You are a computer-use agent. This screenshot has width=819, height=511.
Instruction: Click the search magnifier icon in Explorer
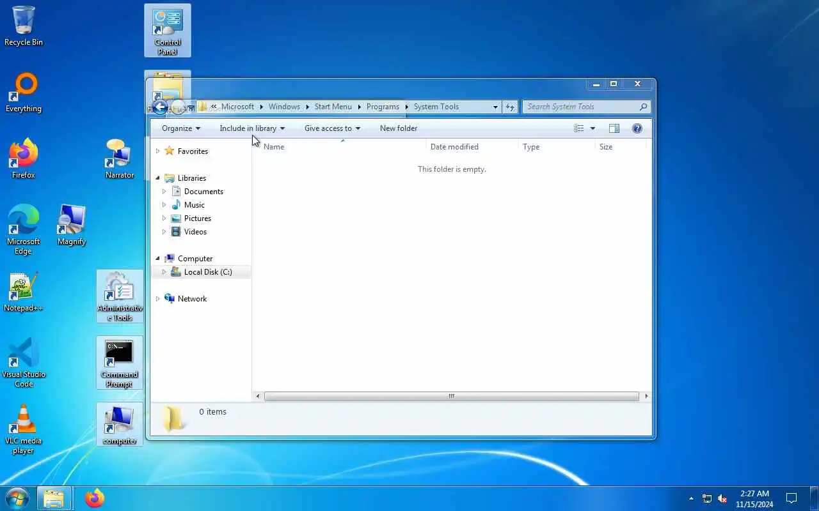[x=643, y=107]
